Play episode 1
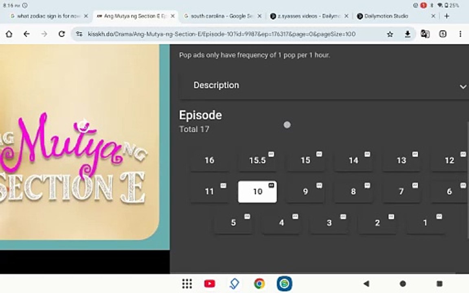Image resolution: width=469 pixels, height=293 pixels. (x=425, y=223)
